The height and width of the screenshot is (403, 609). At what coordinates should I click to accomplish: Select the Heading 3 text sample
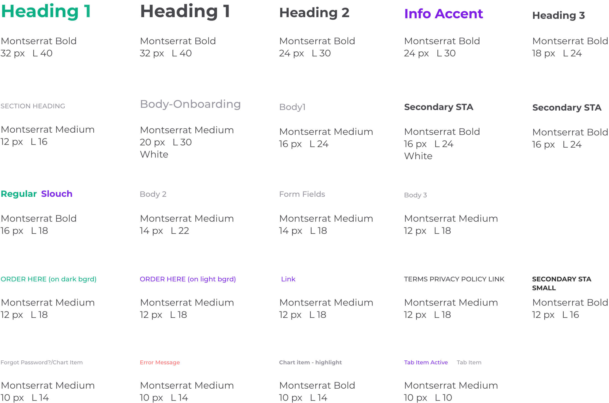pyautogui.click(x=558, y=15)
